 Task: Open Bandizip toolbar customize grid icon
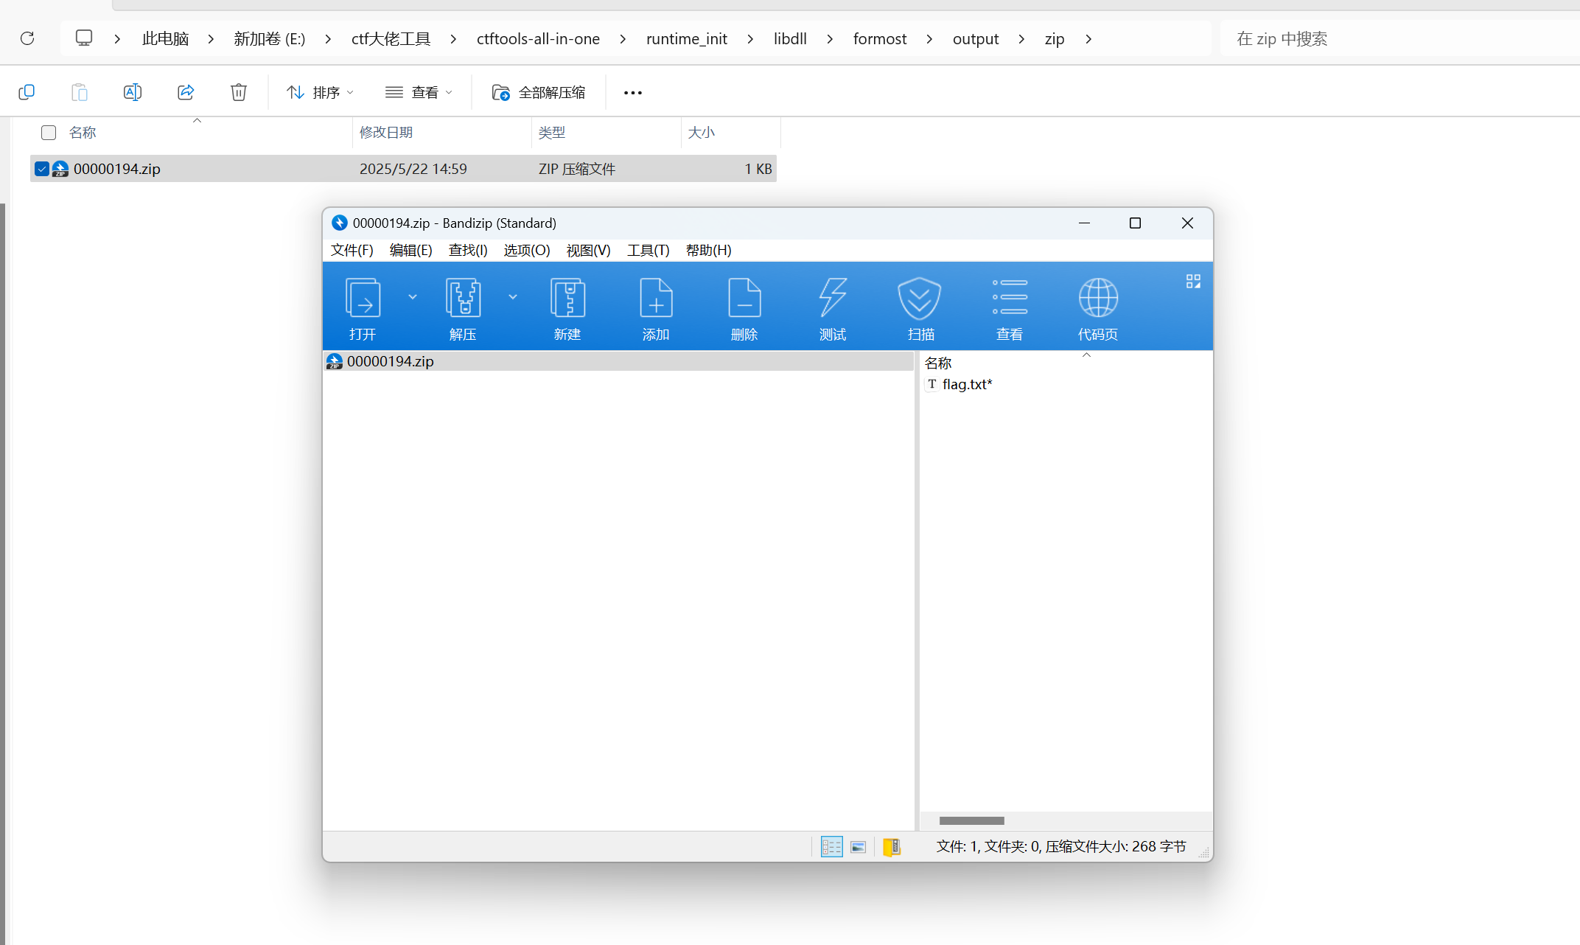1193,282
